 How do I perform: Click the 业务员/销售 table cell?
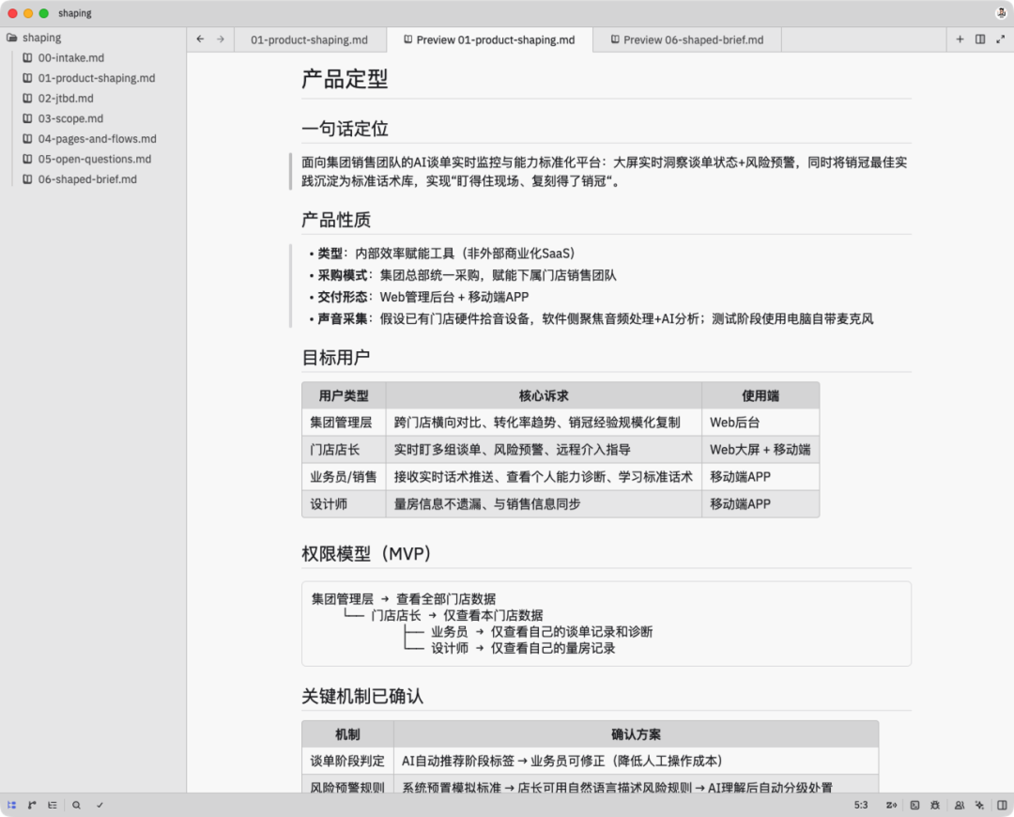coord(344,477)
